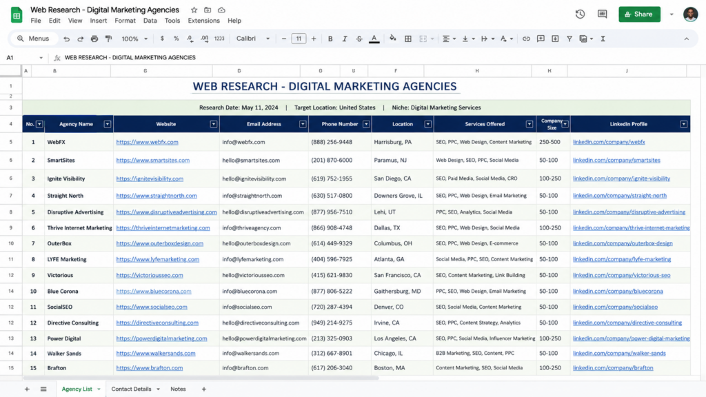View cloud save status icon
Screen dimensions: 706x397
click(221, 10)
